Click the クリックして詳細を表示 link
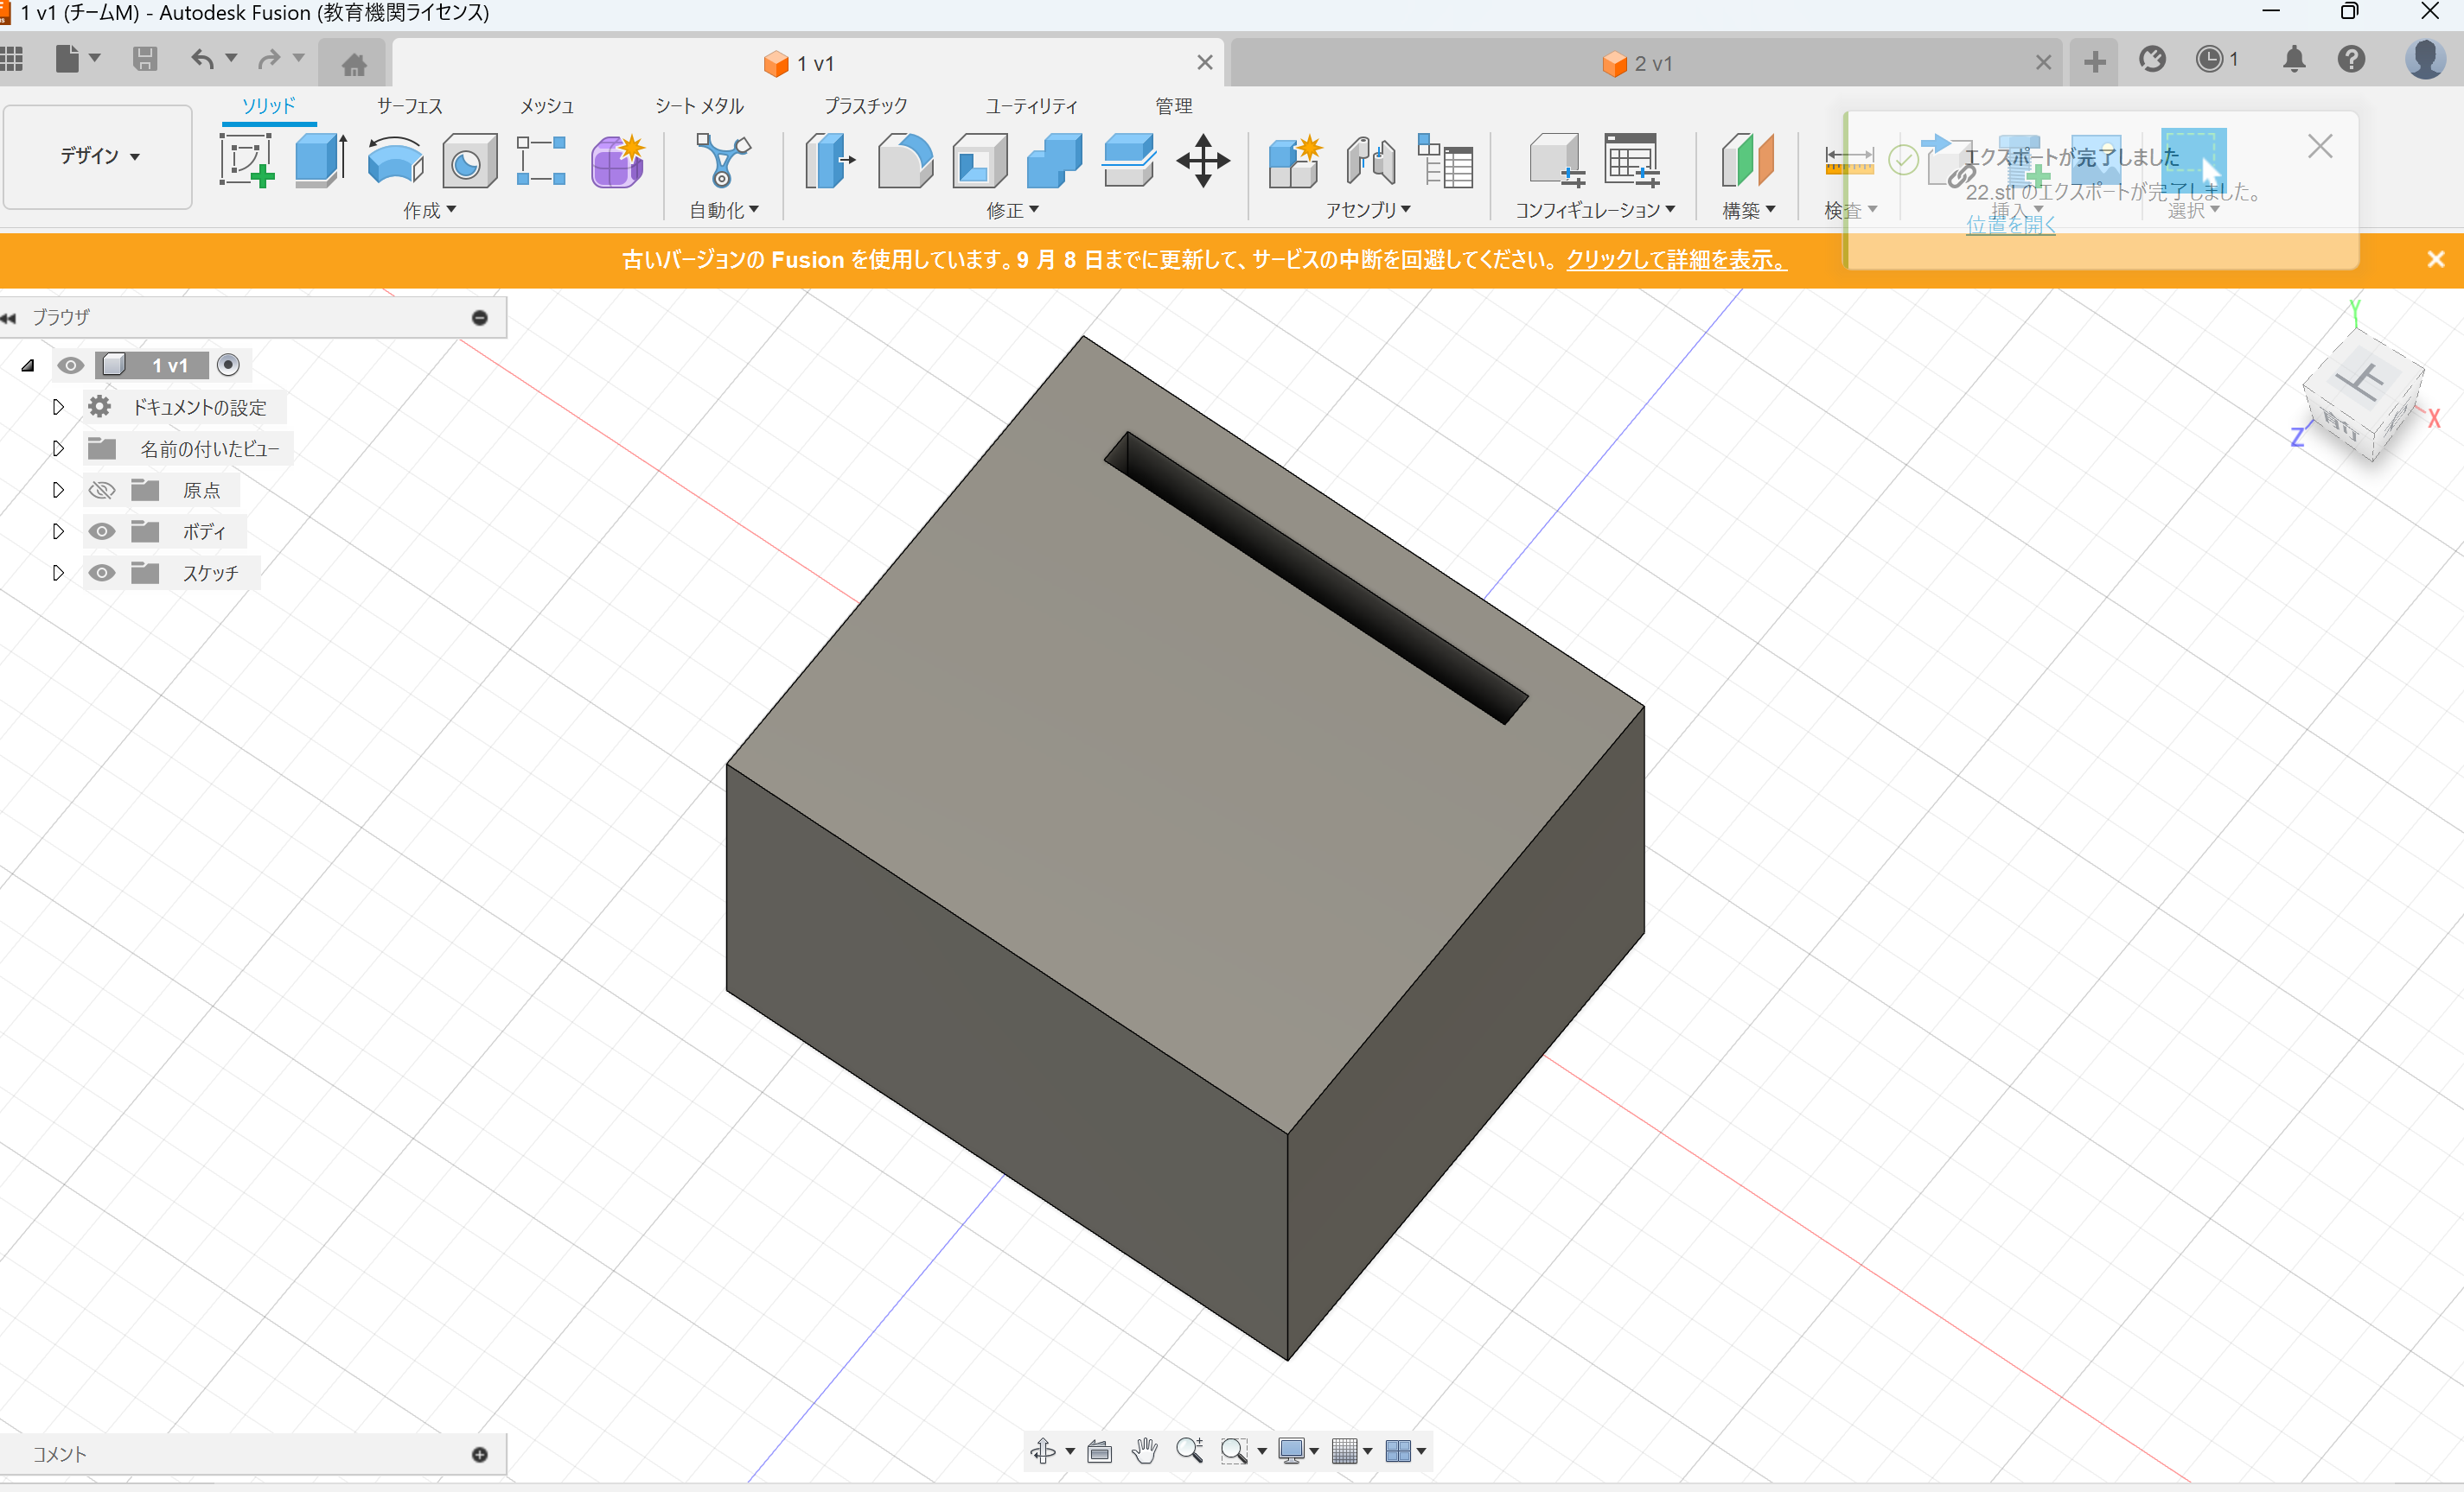 pos(1676,260)
